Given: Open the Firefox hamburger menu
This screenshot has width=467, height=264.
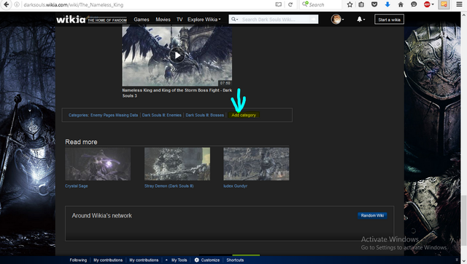Looking at the screenshot, I should pos(459,4).
